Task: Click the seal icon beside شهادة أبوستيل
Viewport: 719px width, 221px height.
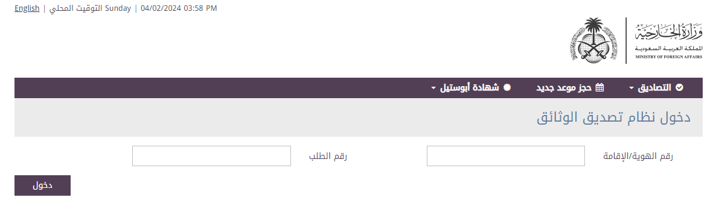Action: tap(506, 88)
